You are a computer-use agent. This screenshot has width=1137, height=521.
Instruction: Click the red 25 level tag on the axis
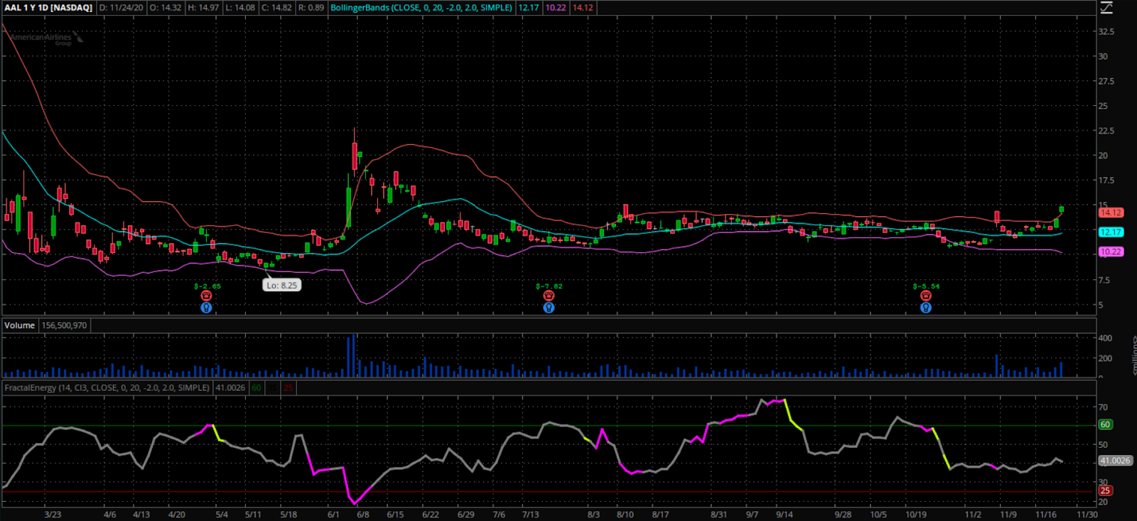coord(1105,490)
